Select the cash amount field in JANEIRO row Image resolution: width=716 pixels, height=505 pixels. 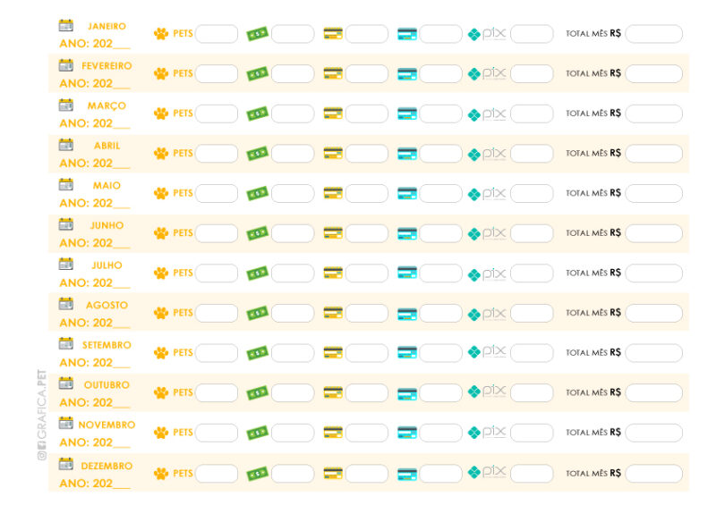point(293,34)
